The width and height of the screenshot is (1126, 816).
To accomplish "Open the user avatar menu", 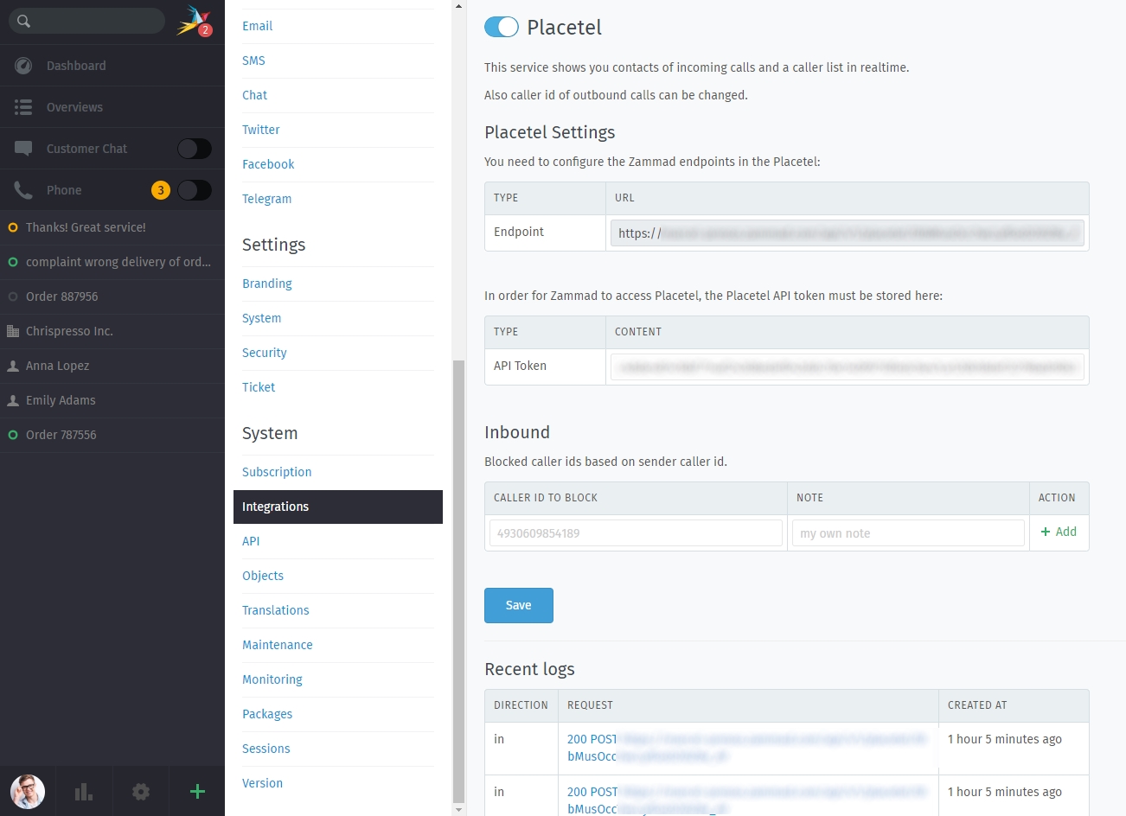I will click(28, 791).
